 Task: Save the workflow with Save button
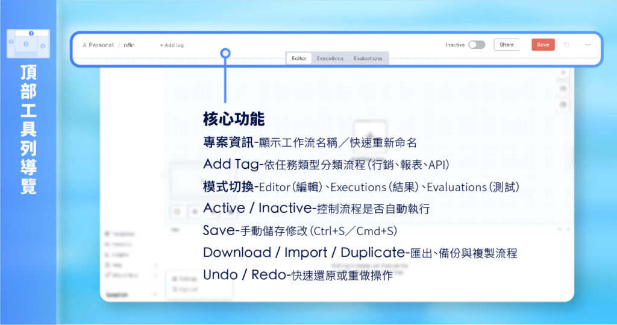543,45
